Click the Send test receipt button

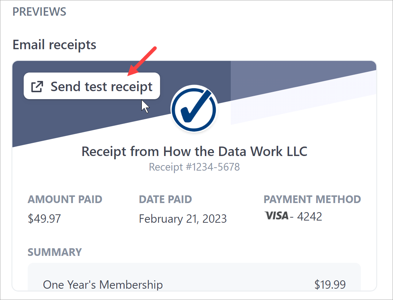coord(92,86)
